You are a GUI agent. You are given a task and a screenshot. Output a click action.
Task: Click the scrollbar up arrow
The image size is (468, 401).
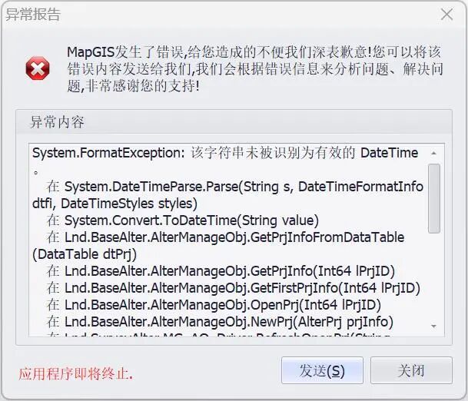[433, 153]
